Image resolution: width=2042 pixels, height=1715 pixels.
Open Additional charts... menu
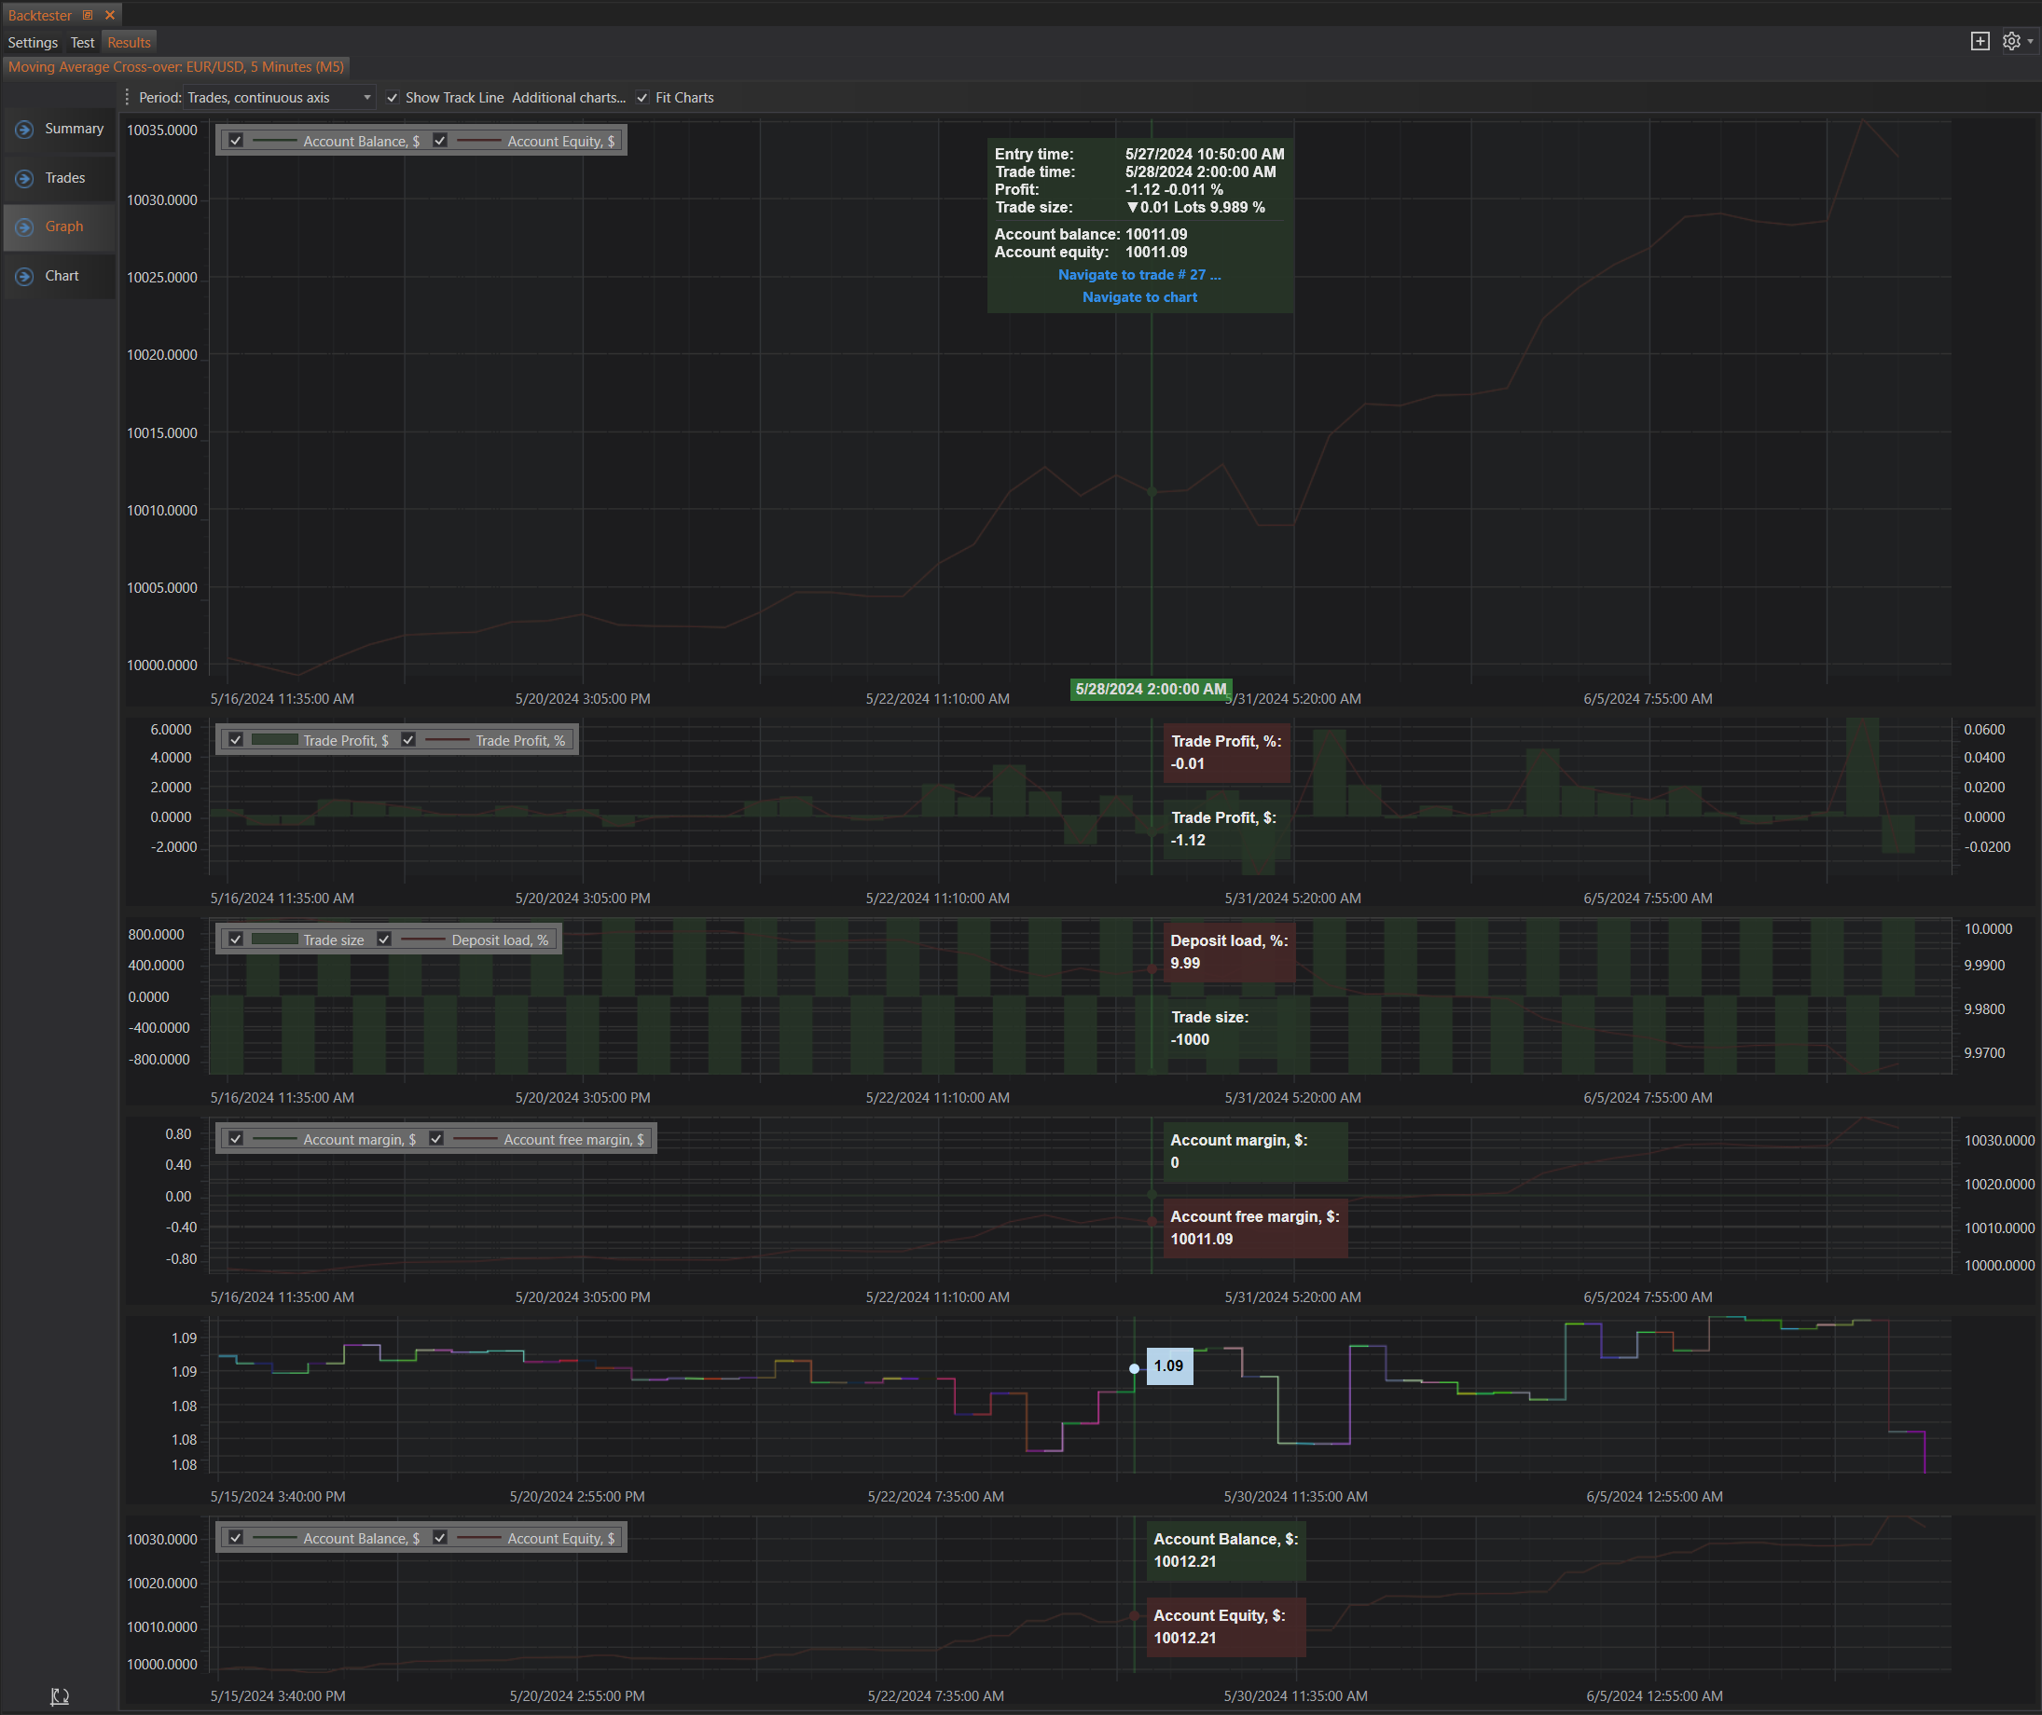pos(569,97)
